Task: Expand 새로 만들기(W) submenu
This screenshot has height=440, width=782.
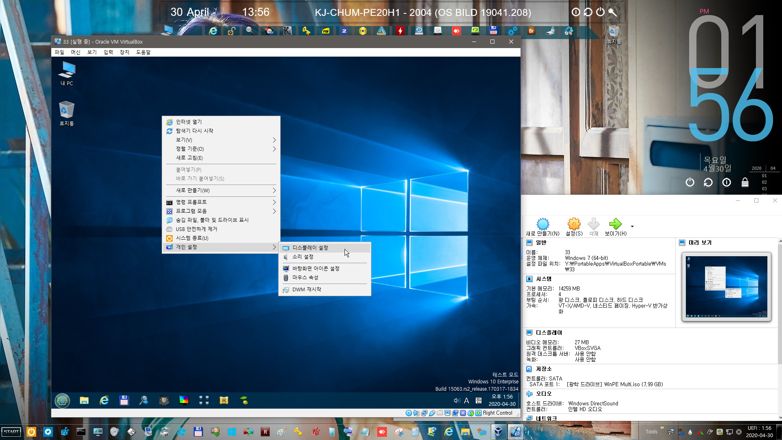Action: pyautogui.click(x=221, y=190)
